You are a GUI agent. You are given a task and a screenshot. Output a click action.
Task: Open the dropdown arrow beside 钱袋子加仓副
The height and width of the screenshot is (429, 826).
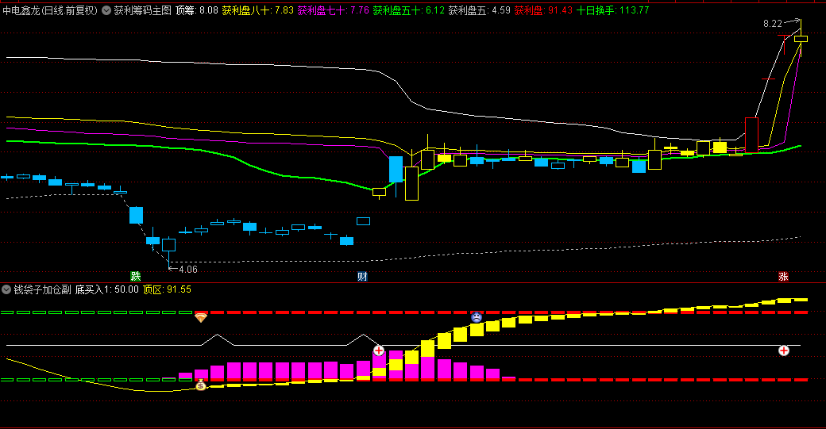click(x=6, y=289)
